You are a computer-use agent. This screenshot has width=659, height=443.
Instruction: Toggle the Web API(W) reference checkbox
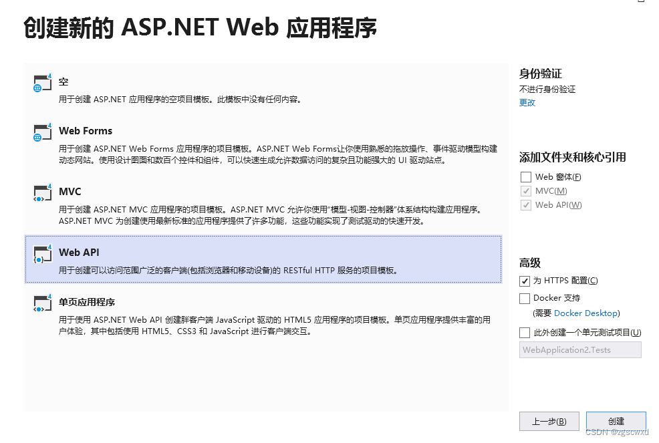tap(525, 205)
